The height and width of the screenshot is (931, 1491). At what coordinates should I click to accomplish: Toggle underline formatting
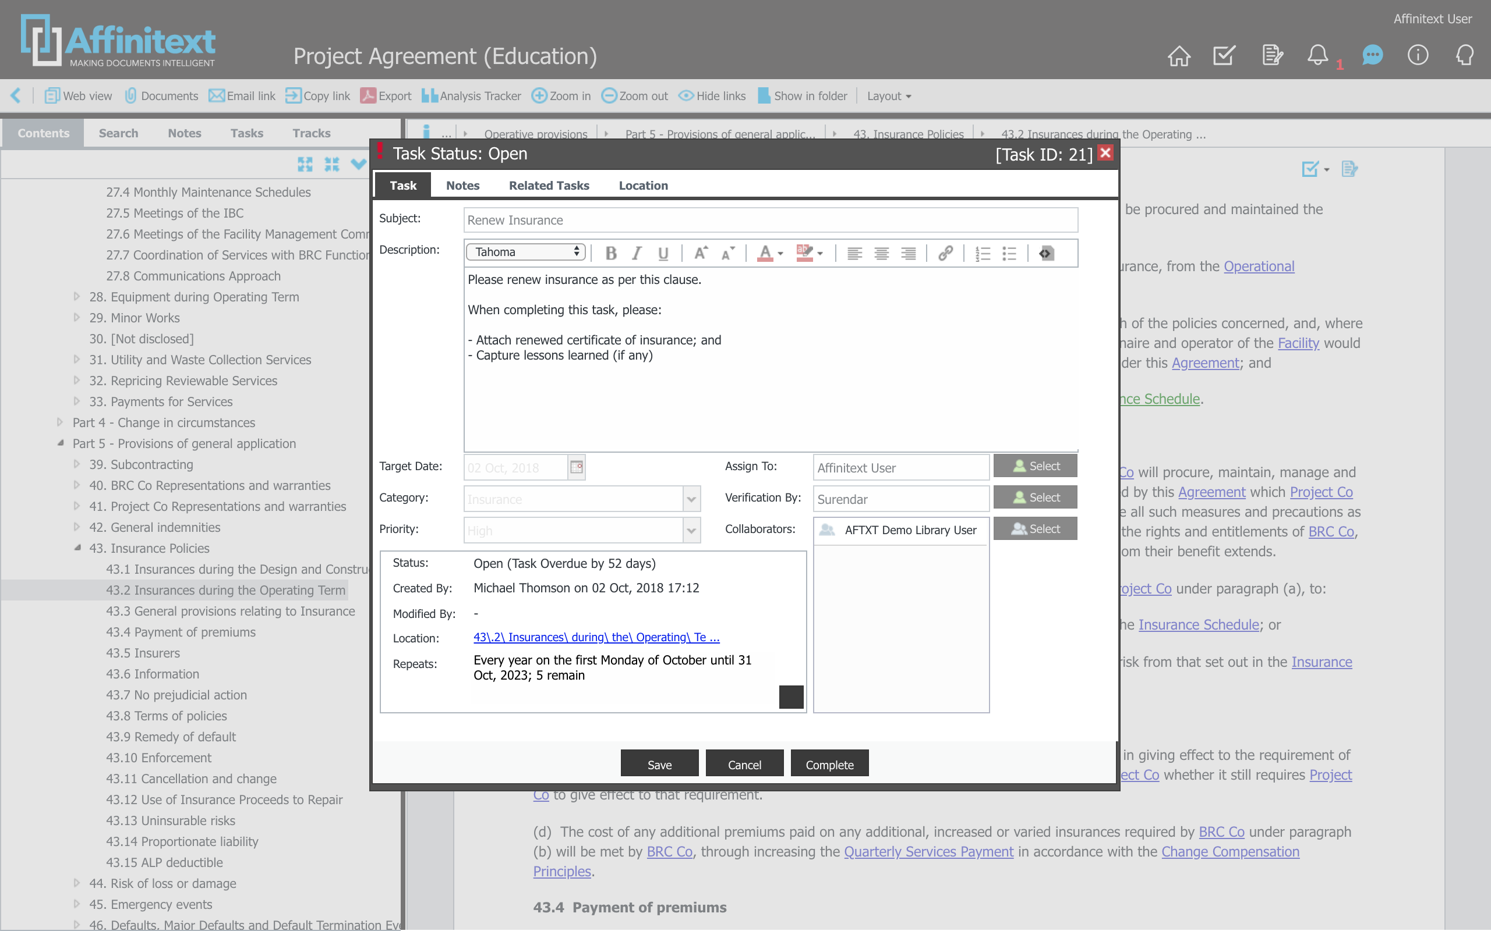[663, 253]
